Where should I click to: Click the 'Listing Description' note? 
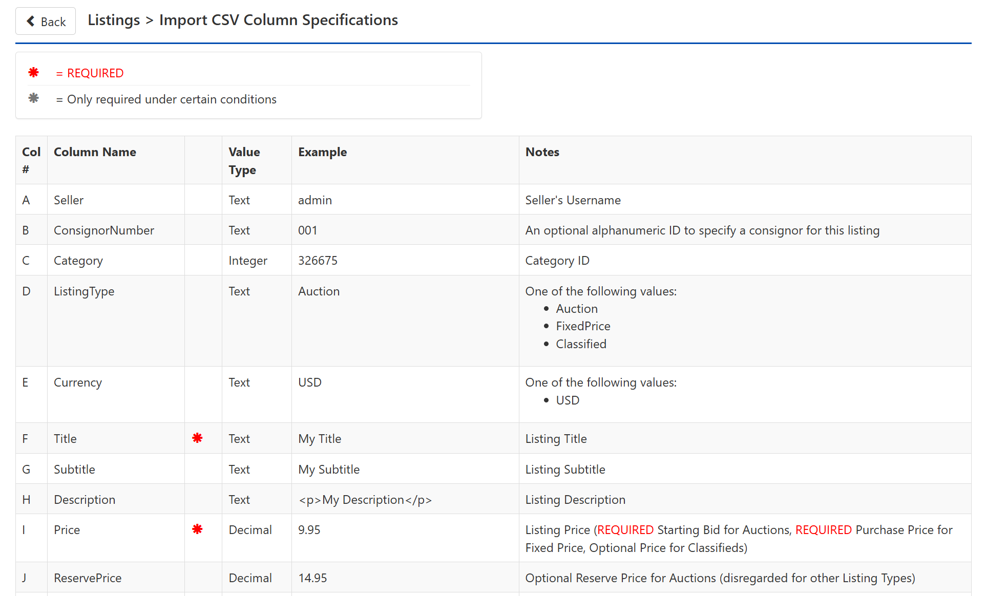pyautogui.click(x=575, y=500)
